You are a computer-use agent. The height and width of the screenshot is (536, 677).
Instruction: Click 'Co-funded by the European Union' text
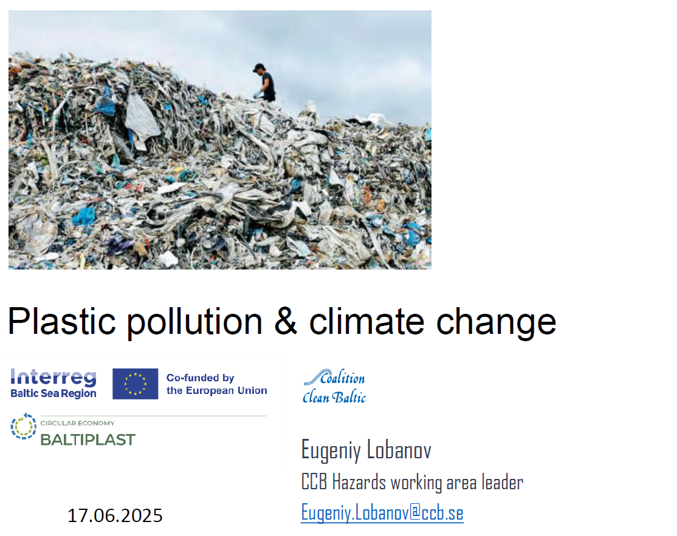tap(216, 384)
